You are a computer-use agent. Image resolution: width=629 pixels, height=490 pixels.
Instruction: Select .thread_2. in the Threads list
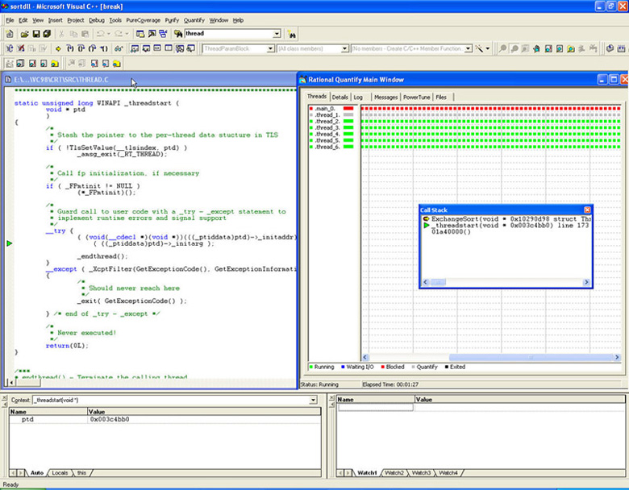[327, 121]
